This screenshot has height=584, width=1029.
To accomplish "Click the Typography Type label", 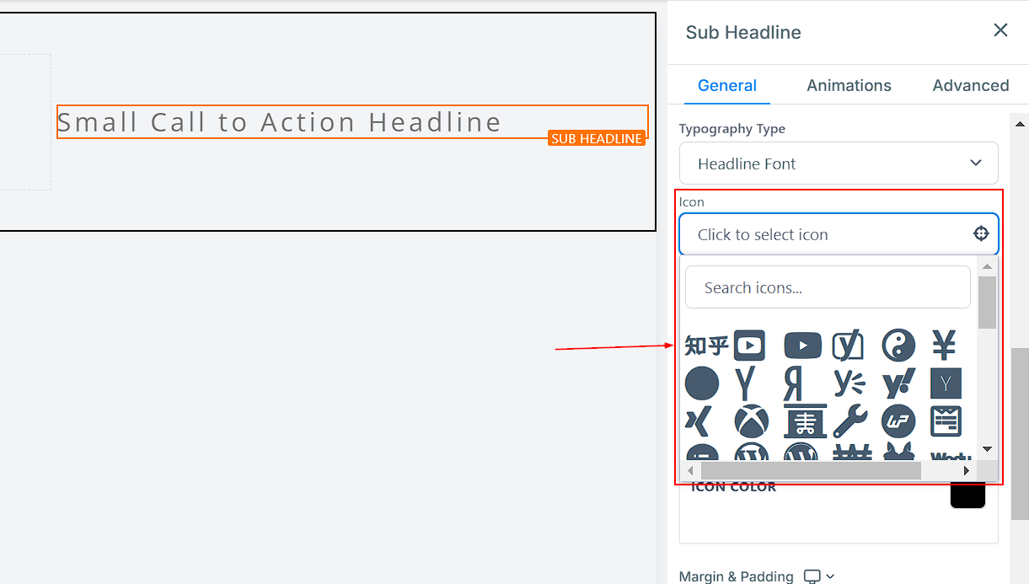I will click(x=732, y=129).
